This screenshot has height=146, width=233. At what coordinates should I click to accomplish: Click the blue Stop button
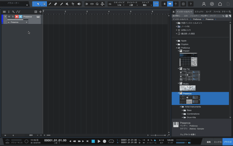click(93, 141)
